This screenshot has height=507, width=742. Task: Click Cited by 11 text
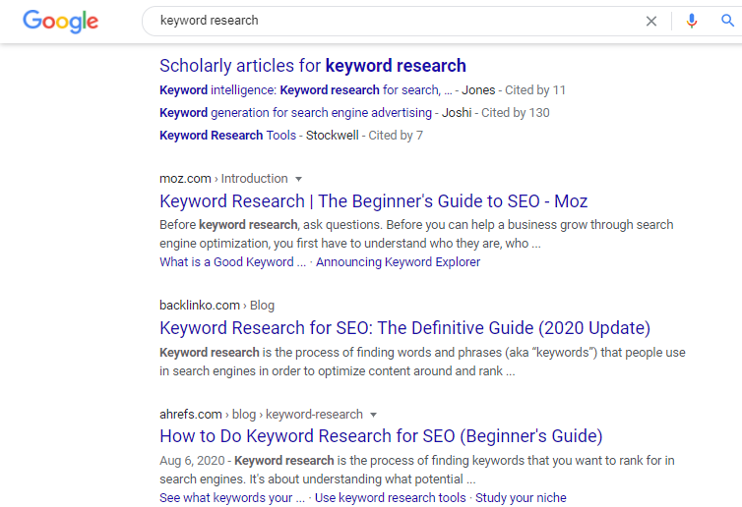coord(534,89)
